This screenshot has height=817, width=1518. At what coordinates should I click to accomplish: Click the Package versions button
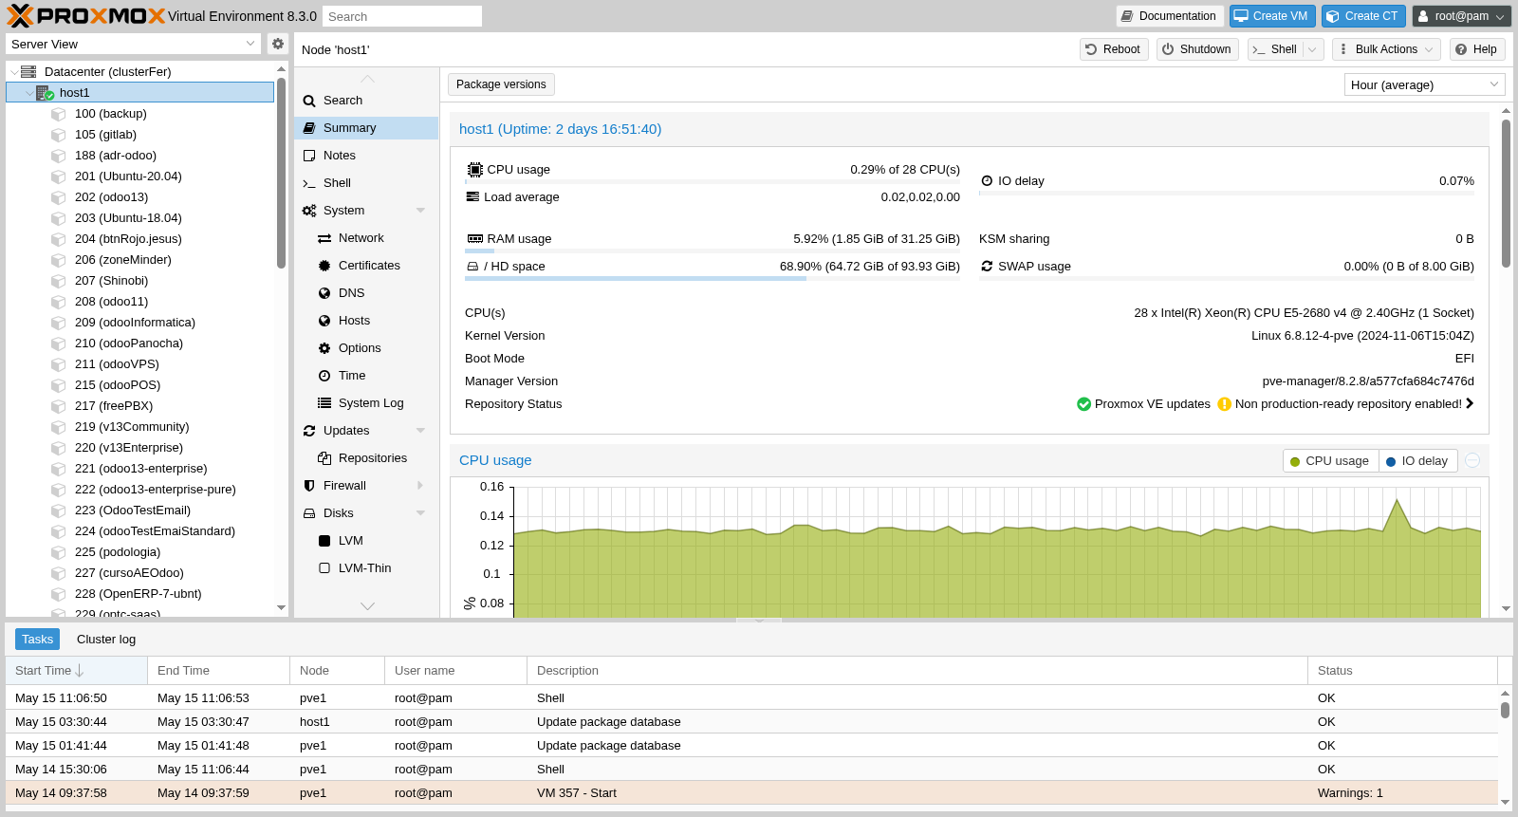click(501, 84)
